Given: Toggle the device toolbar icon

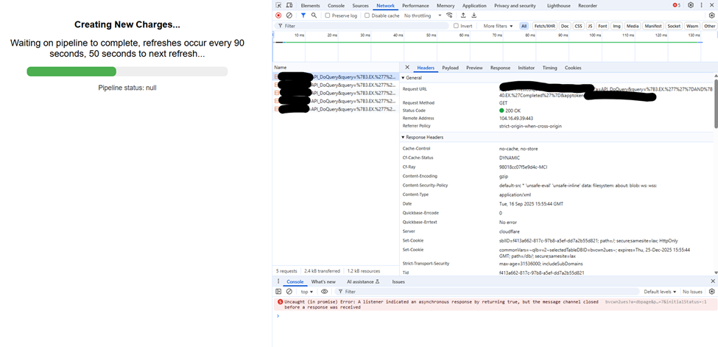Looking at the screenshot, I should pyautogui.click(x=290, y=5).
